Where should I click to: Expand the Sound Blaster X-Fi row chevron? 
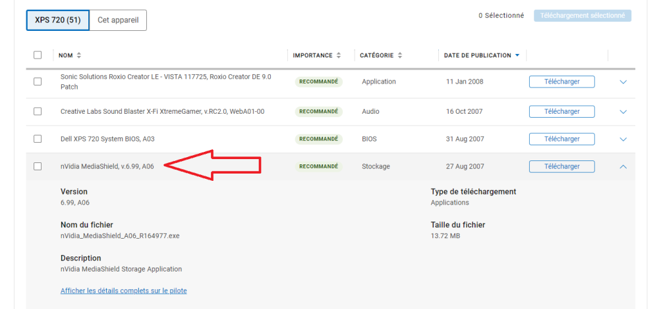(623, 112)
